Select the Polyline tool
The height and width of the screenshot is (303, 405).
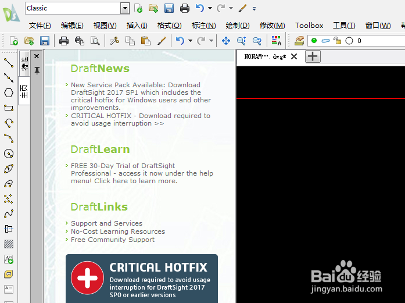point(9,138)
